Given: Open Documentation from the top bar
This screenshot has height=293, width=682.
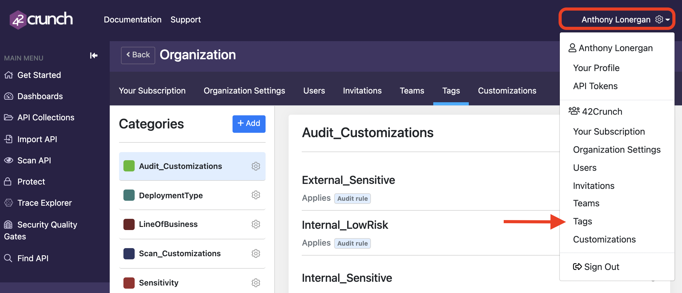Looking at the screenshot, I should click(x=133, y=19).
